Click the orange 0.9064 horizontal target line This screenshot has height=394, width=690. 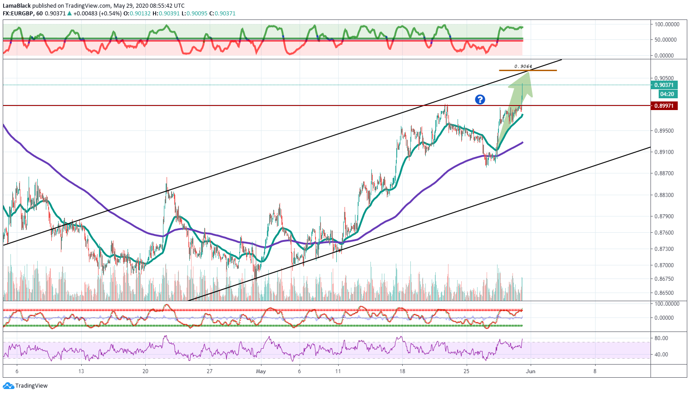527,71
